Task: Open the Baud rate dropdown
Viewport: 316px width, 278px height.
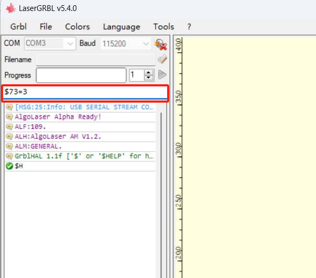Action: pos(126,43)
